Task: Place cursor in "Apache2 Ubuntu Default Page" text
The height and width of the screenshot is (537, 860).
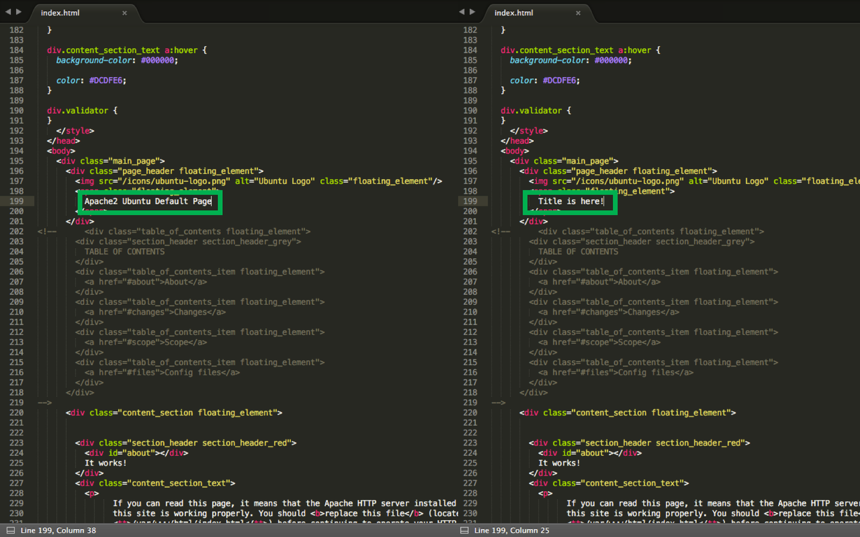Action: (x=148, y=202)
